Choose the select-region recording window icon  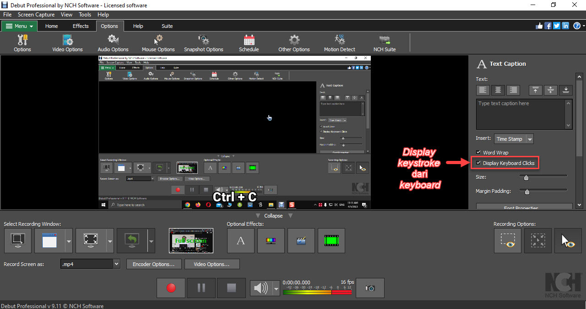tap(18, 240)
